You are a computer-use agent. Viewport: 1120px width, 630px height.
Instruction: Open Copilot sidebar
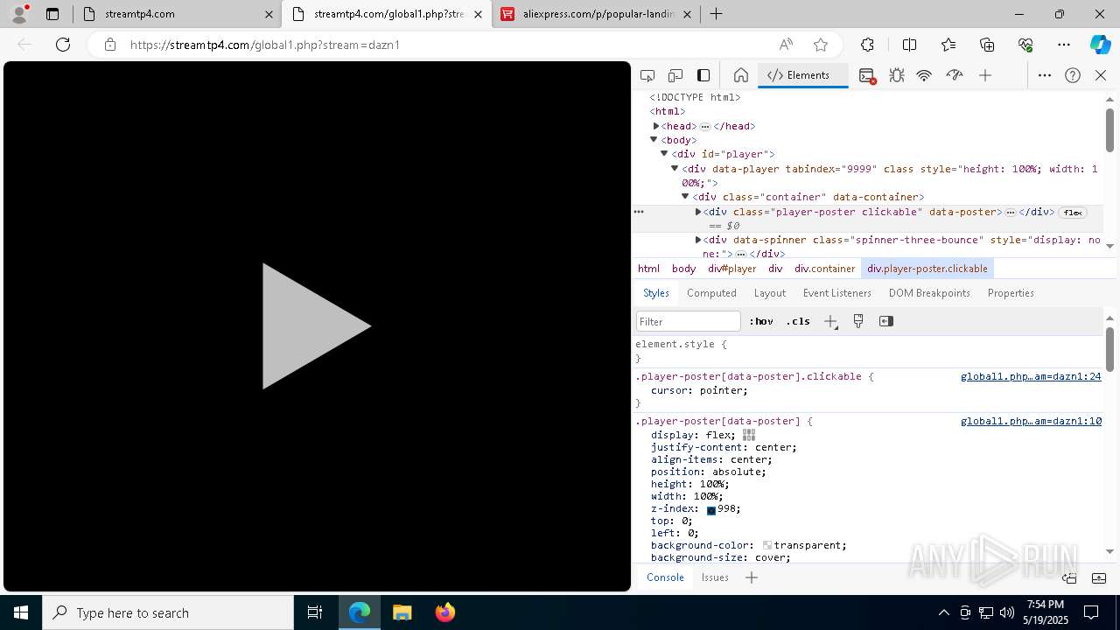[x=1100, y=45]
